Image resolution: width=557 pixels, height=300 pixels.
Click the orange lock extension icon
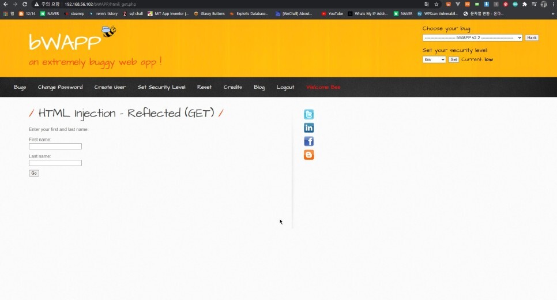pos(448,4)
